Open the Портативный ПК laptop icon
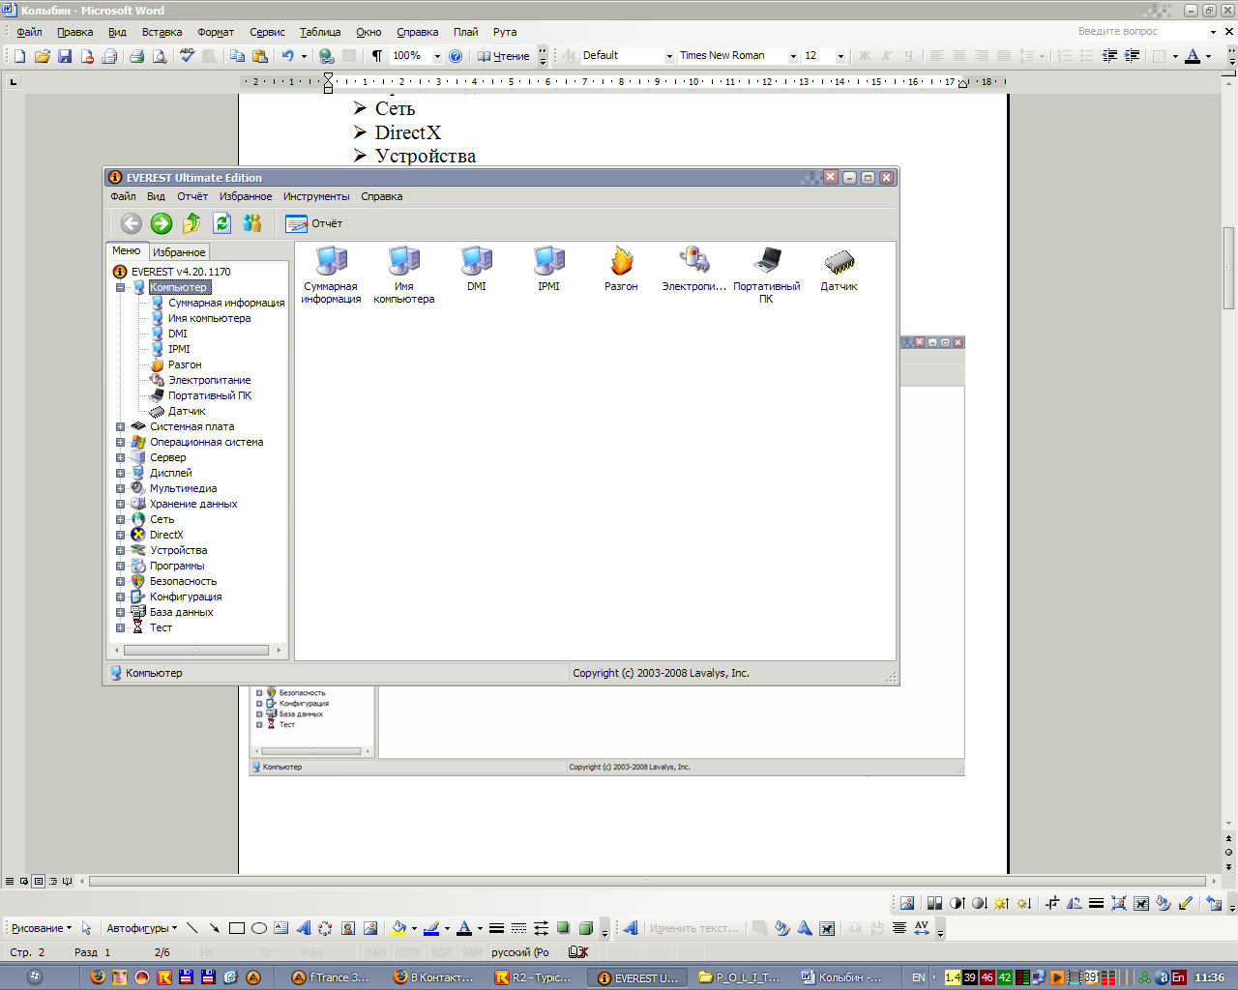1238x990 pixels. (767, 277)
